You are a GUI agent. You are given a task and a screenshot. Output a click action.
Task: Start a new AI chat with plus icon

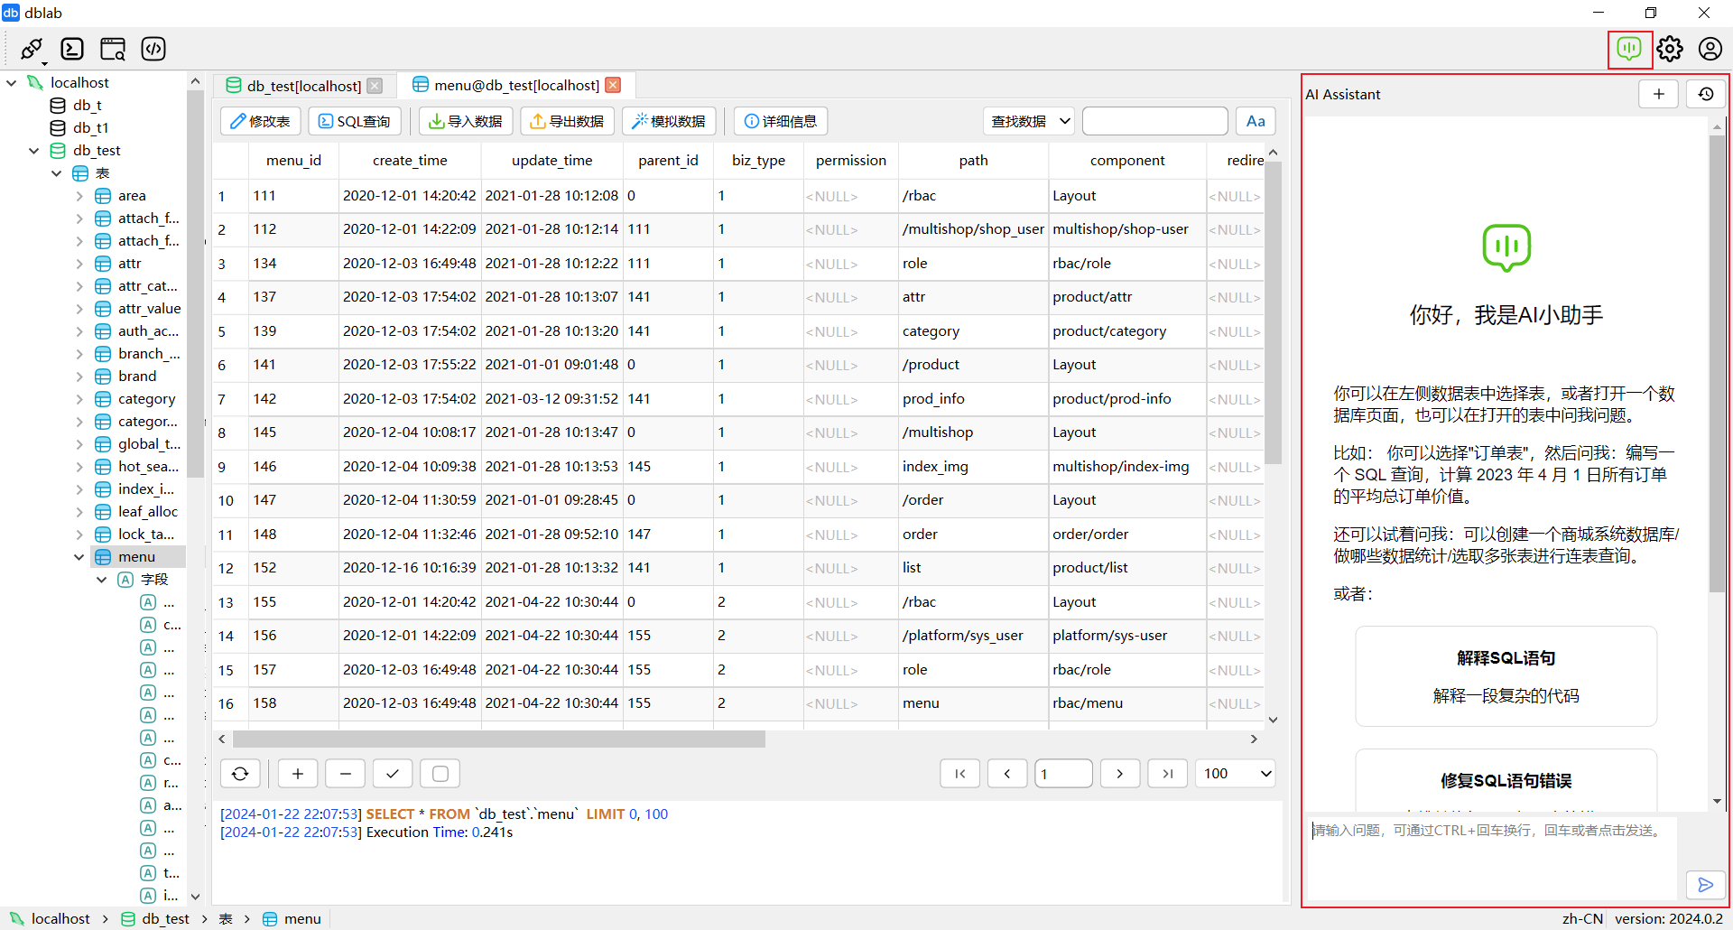coord(1658,94)
